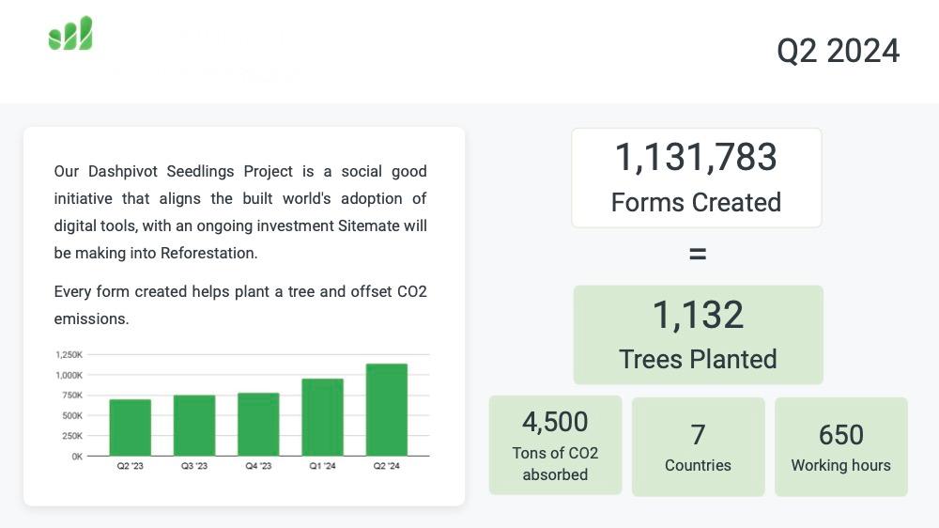This screenshot has width=939, height=528.
Task: Click the Working hours label
Action: (x=840, y=466)
